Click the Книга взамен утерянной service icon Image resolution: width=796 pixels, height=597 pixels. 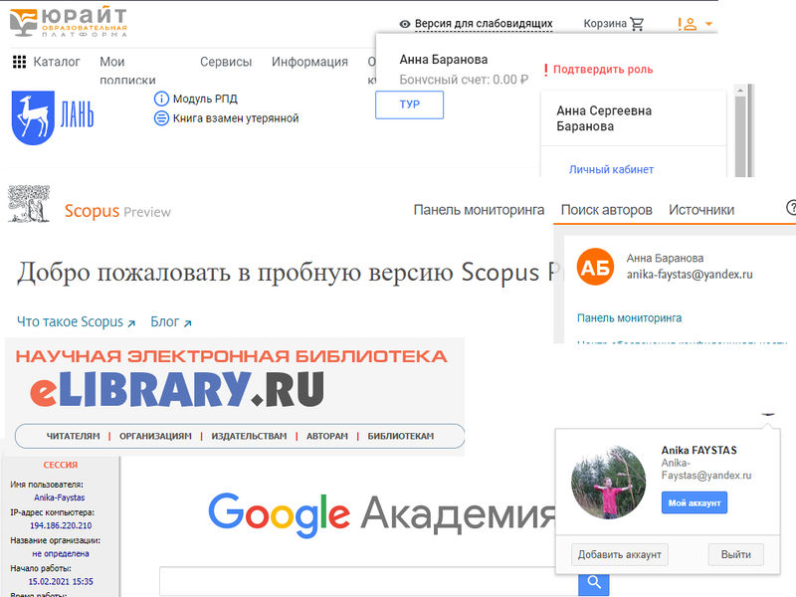coord(160,118)
